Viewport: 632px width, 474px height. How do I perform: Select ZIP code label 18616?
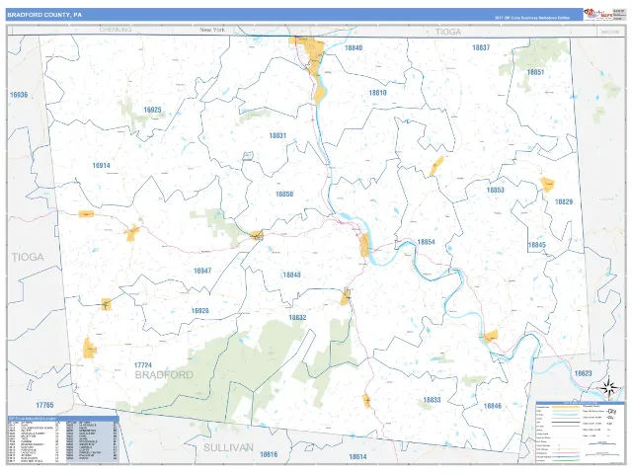click(269, 454)
